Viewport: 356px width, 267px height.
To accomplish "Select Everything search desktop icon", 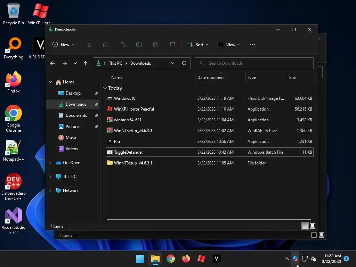I will point(14,48).
